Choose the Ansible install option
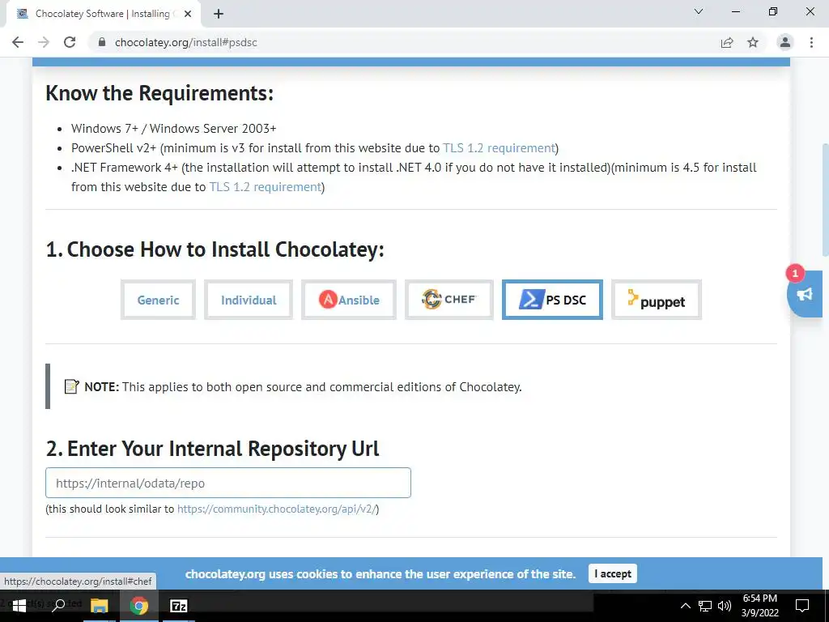Screen dimensions: 829x622 349,300
